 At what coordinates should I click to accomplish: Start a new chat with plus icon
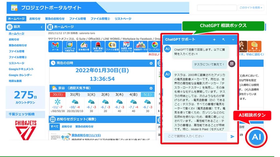click(214, 39)
